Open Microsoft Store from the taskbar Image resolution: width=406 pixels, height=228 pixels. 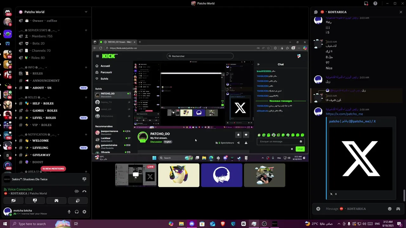202,224
